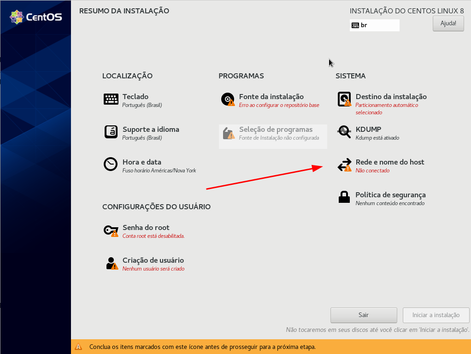
Task: Open the Teclado keyboard icon
Action: tap(111, 99)
